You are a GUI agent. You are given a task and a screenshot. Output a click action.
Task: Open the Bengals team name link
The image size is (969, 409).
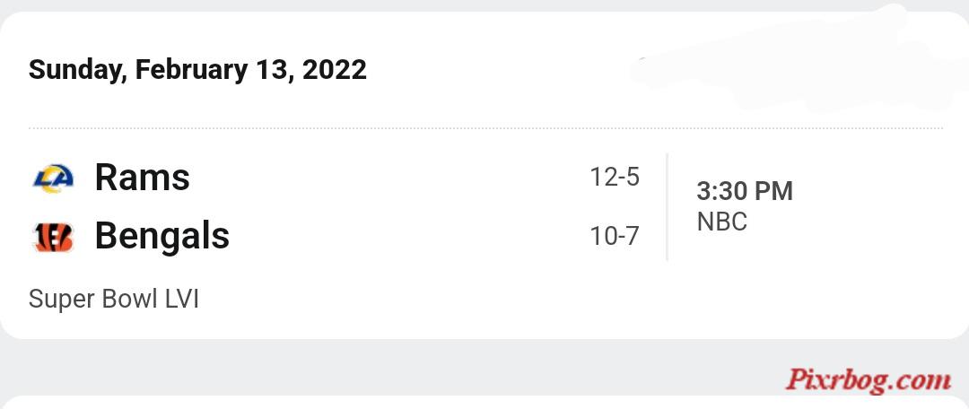tap(161, 235)
